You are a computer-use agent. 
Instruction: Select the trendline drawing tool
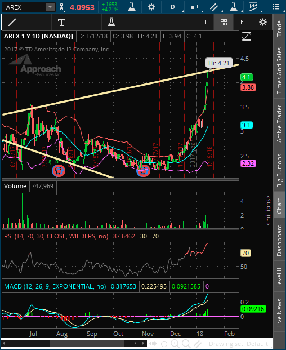pyautogui.click(x=12, y=22)
